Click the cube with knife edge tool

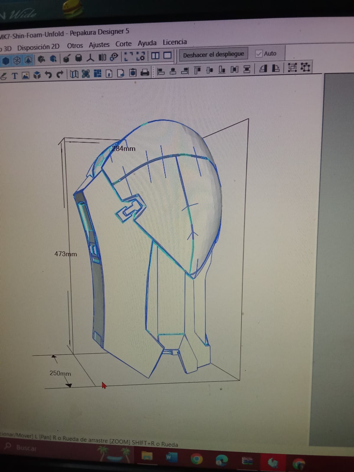(x=67, y=58)
